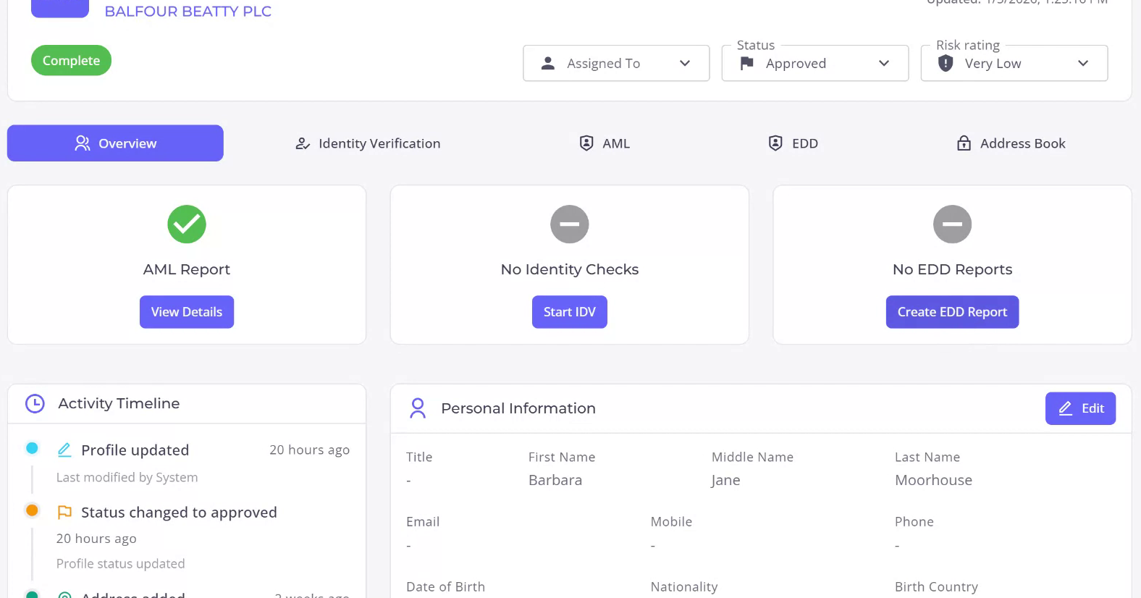
Task: Click the orange timeline status marker
Action: click(x=32, y=510)
